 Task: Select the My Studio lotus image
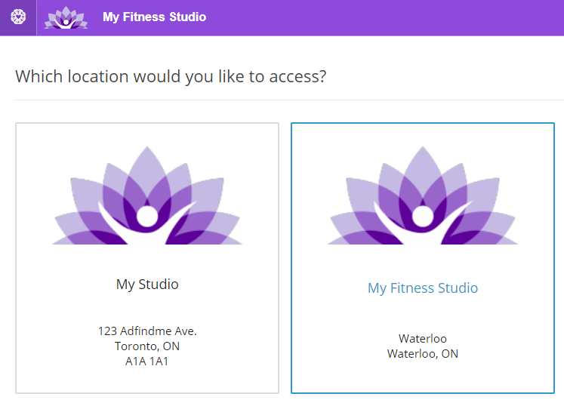147,195
